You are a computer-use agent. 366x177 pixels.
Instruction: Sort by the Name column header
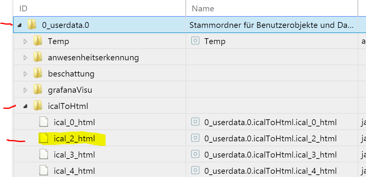click(x=203, y=9)
